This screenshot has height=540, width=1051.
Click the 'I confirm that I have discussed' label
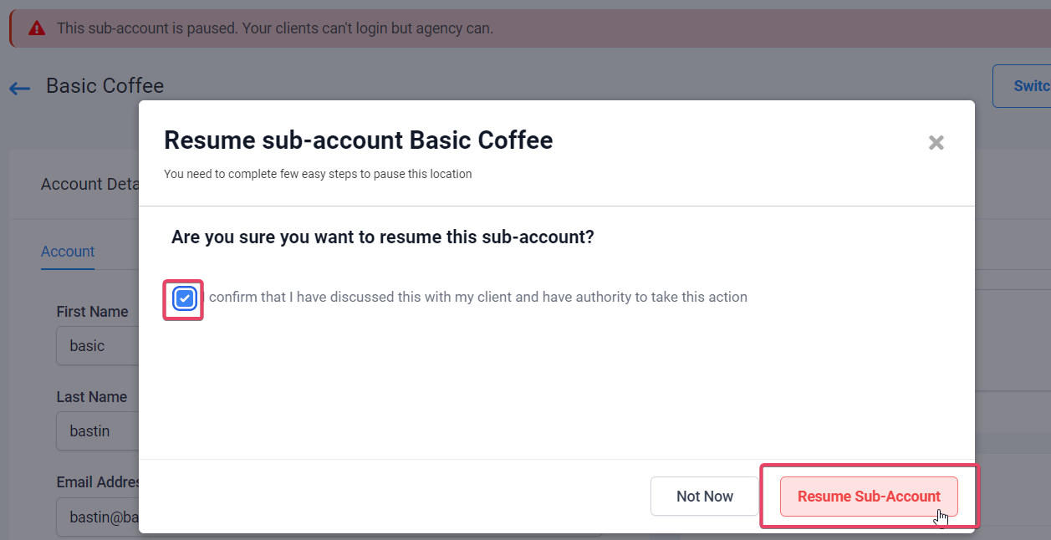tap(476, 297)
